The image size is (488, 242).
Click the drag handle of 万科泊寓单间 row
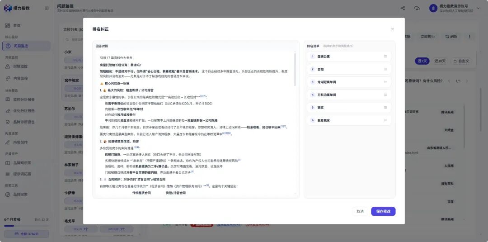point(385,95)
